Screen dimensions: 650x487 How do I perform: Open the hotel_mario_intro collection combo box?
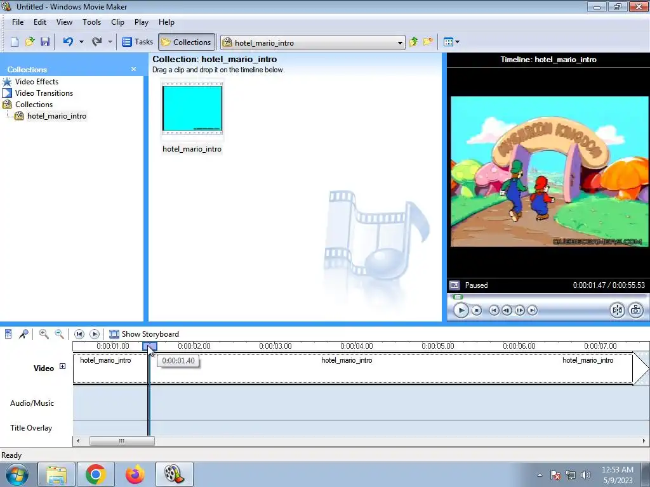coord(312,42)
